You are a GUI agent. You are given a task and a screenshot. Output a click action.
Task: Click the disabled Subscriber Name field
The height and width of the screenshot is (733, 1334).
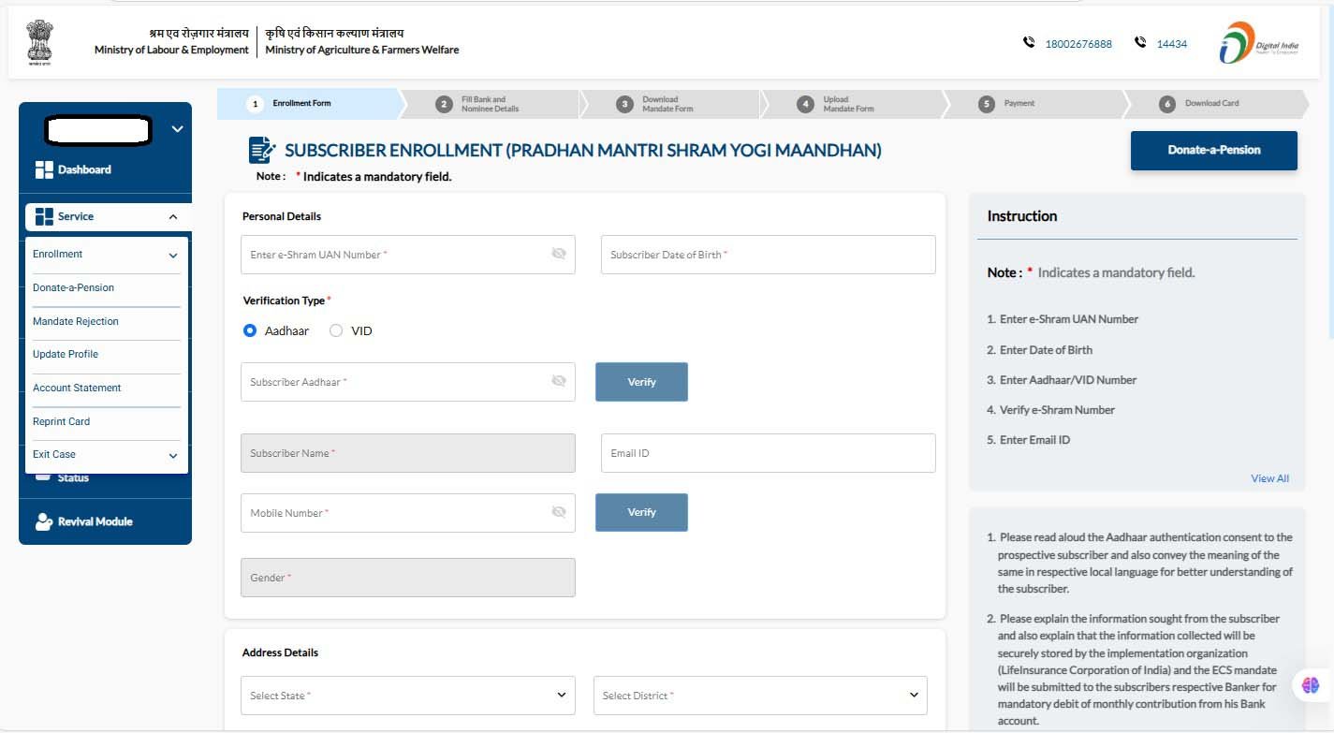pos(408,453)
